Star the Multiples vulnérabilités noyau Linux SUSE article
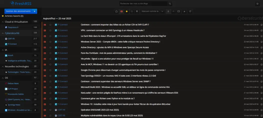Image resolution: width=263 pixels, height=118 pixels. pos(50,116)
